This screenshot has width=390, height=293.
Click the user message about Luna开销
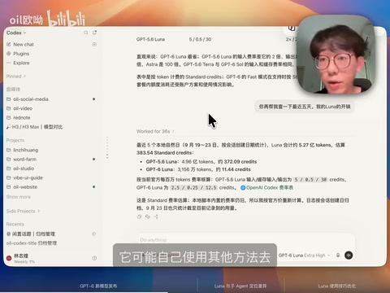(x=305, y=107)
